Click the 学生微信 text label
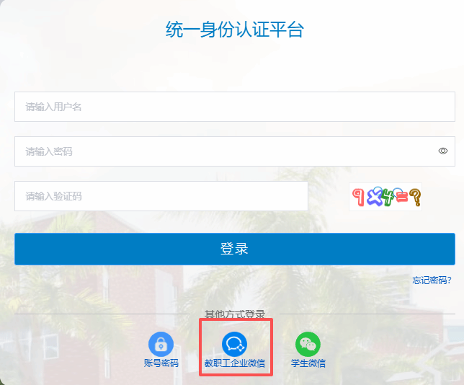 click(x=308, y=363)
